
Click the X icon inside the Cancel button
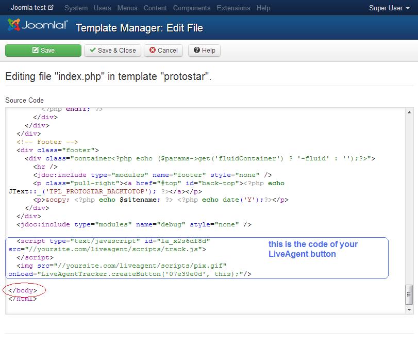tap(154, 51)
